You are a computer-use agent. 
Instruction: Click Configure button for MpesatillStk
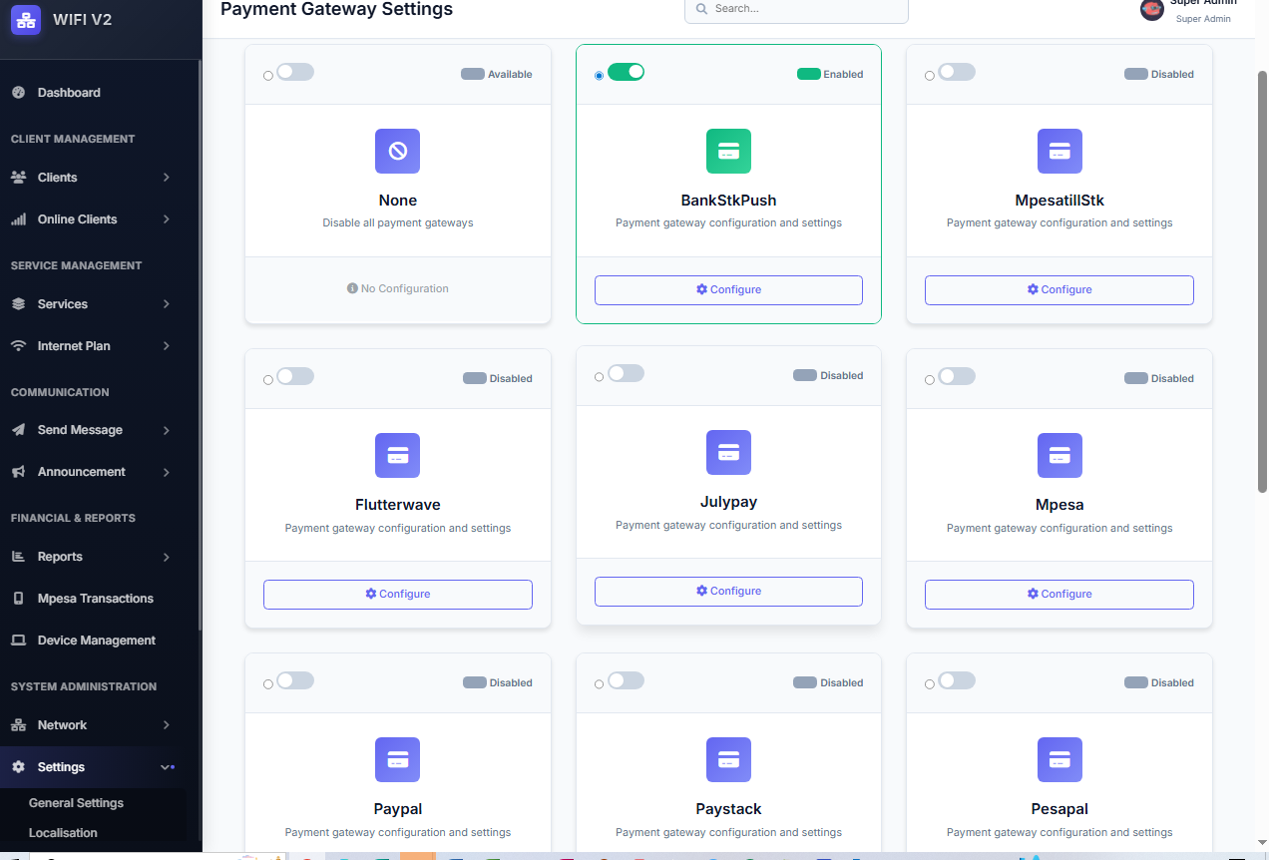coord(1058,290)
